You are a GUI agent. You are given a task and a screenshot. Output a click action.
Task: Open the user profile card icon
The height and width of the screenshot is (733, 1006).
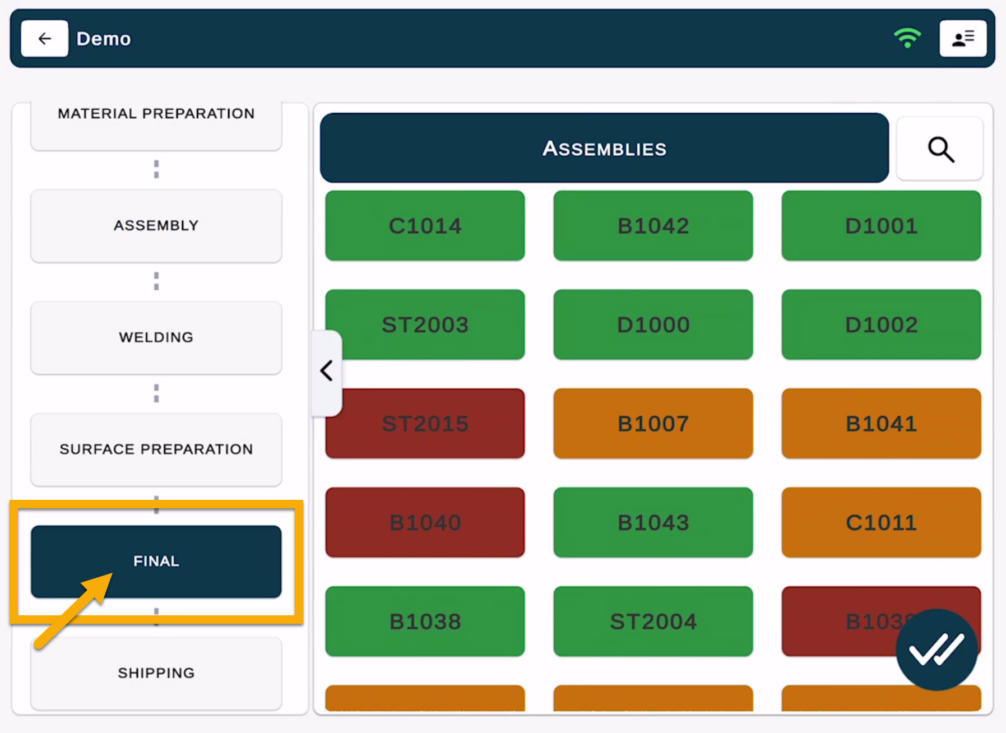click(x=962, y=39)
